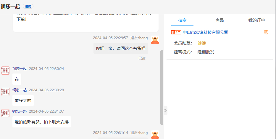Click the 经销批发 business mode value
The width and height of the screenshot is (276, 139).
(x=206, y=52)
